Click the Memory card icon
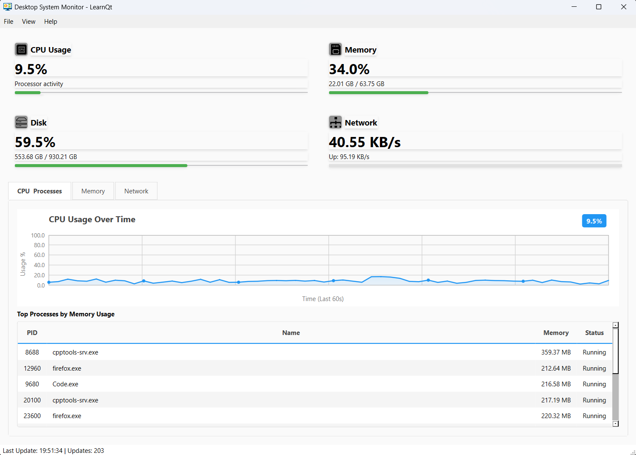 (x=335, y=50)
